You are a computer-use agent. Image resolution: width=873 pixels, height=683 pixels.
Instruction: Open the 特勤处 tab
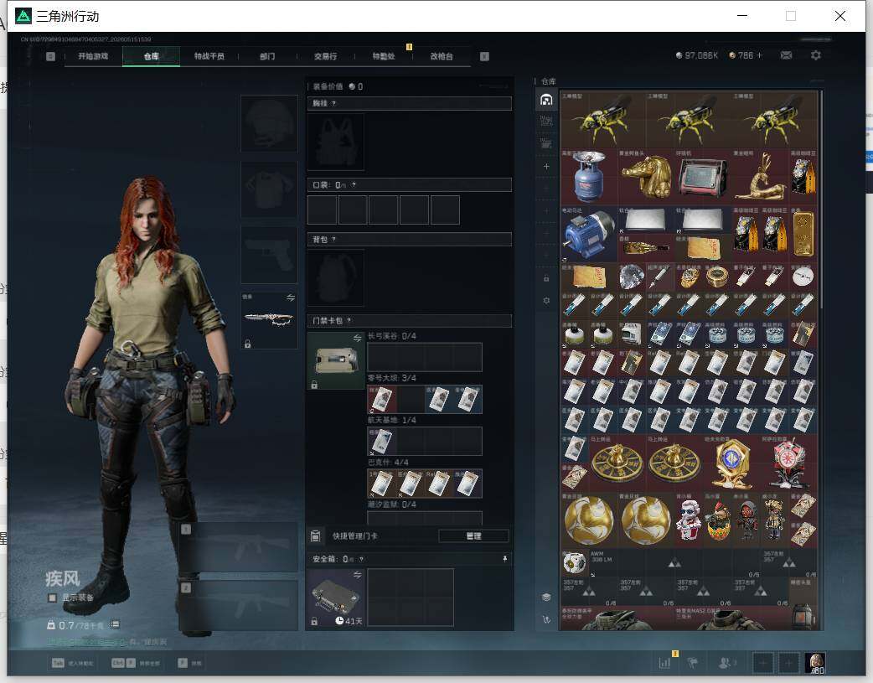click(383, 56)
